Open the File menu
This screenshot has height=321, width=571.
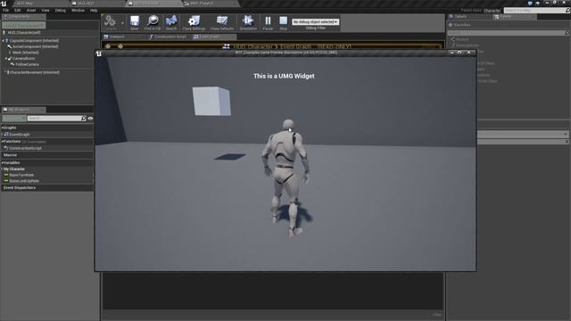pyautogui.click(x=5, y=10)
